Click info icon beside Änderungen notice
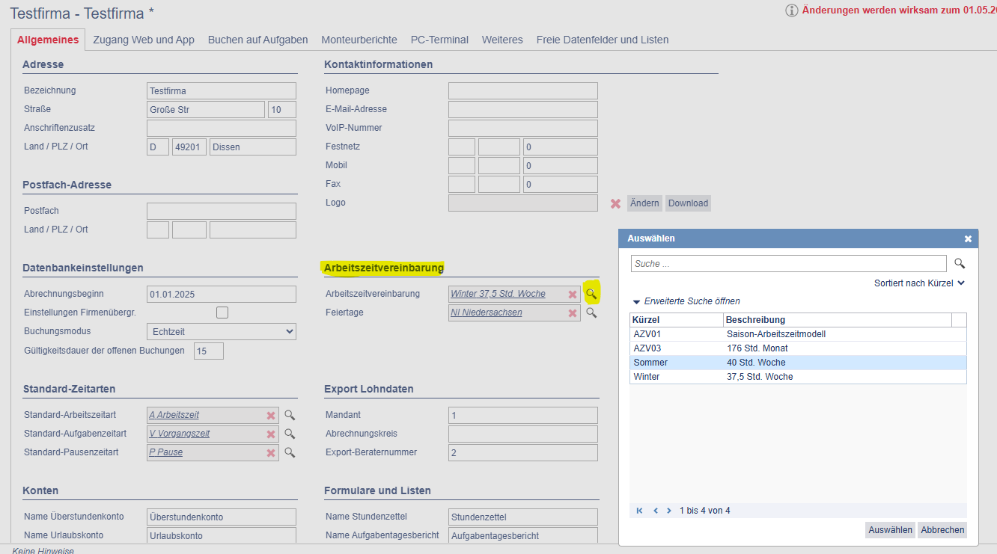The image size is (997, 554). click(792, 10)
